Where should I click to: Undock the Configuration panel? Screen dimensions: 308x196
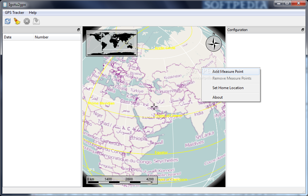(303, 30)
